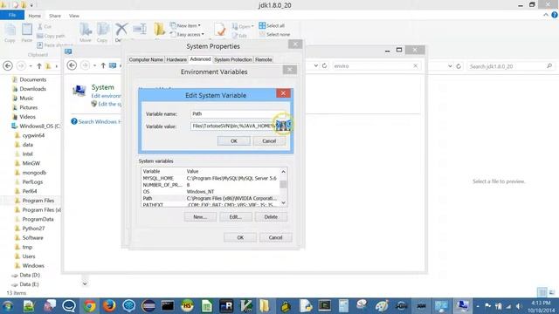Viewport: 559px width, 314px height.
Task: Switch to Computer Name tab
Action: tap(146, 59)
